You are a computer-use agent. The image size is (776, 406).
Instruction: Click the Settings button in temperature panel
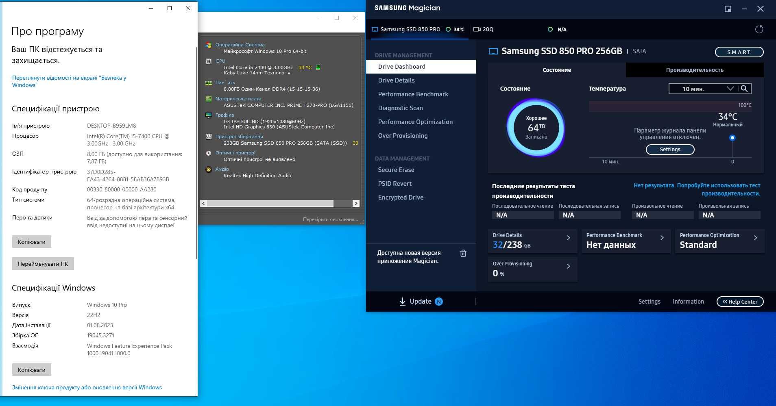click(670, 150)
